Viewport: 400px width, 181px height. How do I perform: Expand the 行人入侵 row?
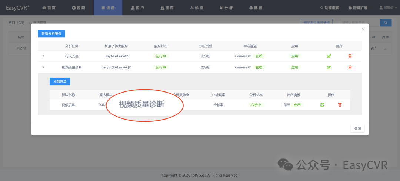point(44,56)
